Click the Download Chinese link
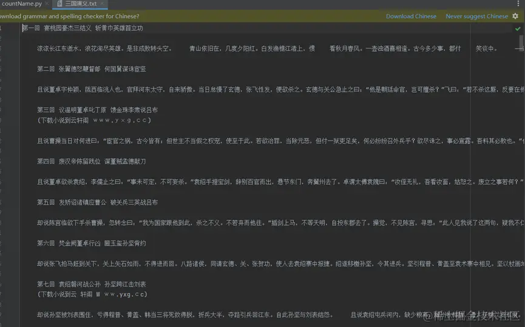 click(x=411, y=16)
